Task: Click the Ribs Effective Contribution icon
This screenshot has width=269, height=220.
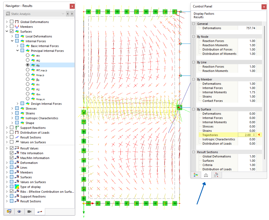Action: point(17,191)
